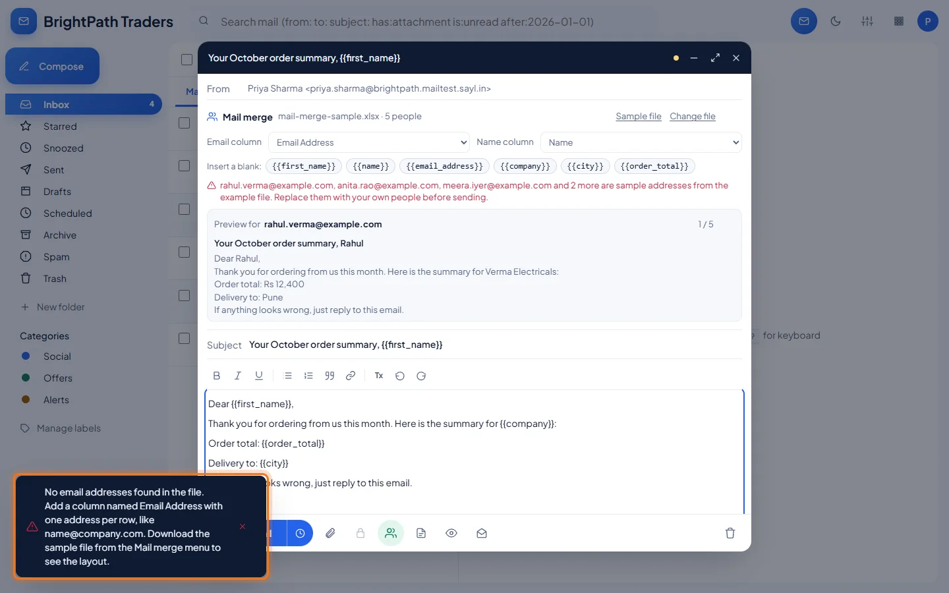Click the mail merge people icon

(x=391, y=533)
